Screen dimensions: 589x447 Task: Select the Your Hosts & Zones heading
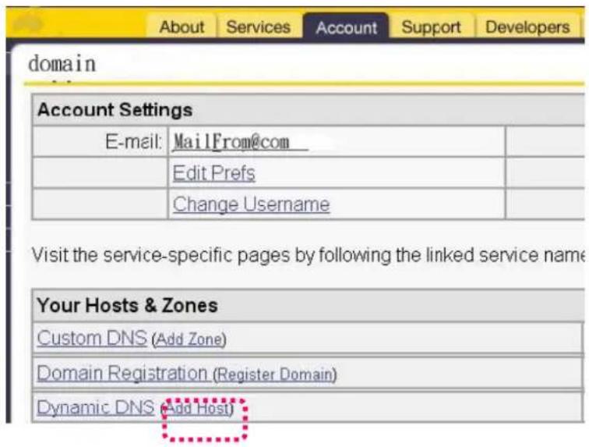(127, 305)
